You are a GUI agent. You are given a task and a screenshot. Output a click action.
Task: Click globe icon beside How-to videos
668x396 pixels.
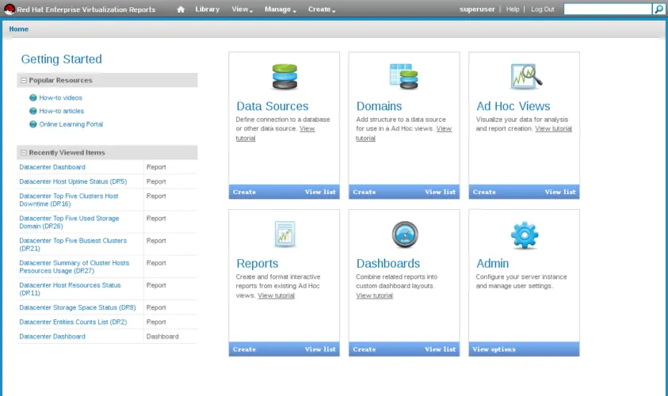click(x=32, y=97)
